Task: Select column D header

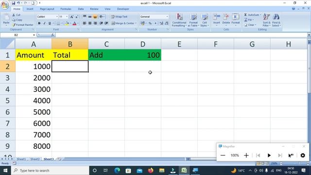Action: coord(143,44)
